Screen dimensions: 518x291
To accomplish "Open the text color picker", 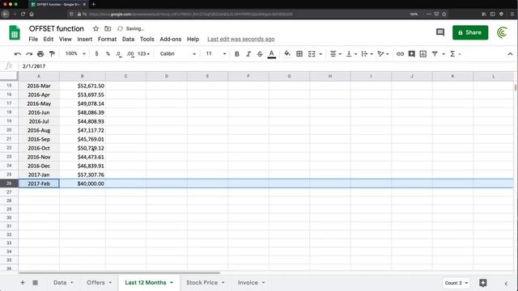I will (x=272, y=54).
